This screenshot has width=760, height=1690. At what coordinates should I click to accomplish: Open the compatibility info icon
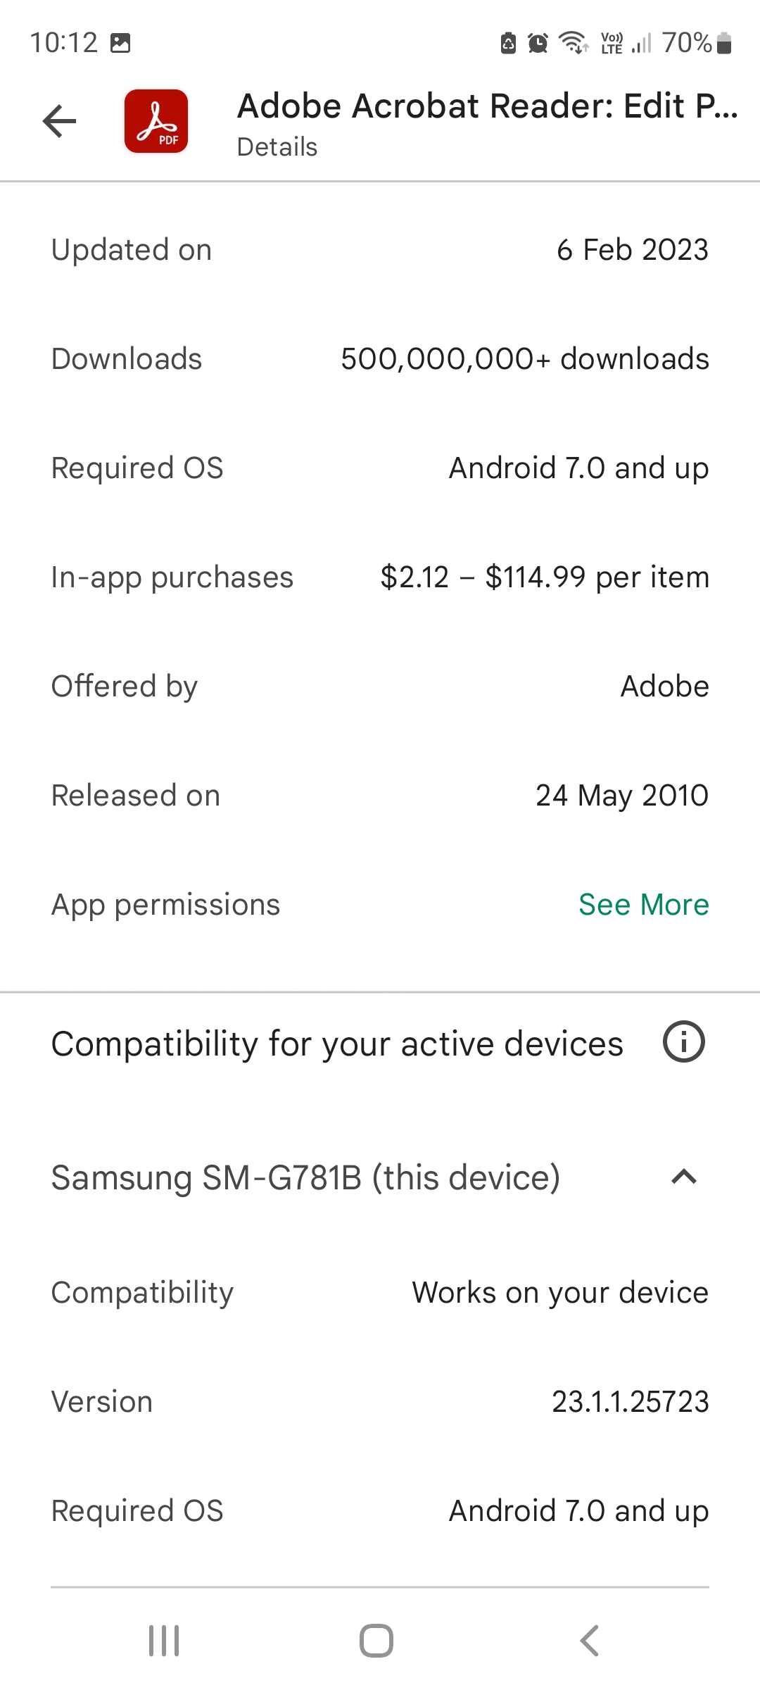click(683, 1042)
